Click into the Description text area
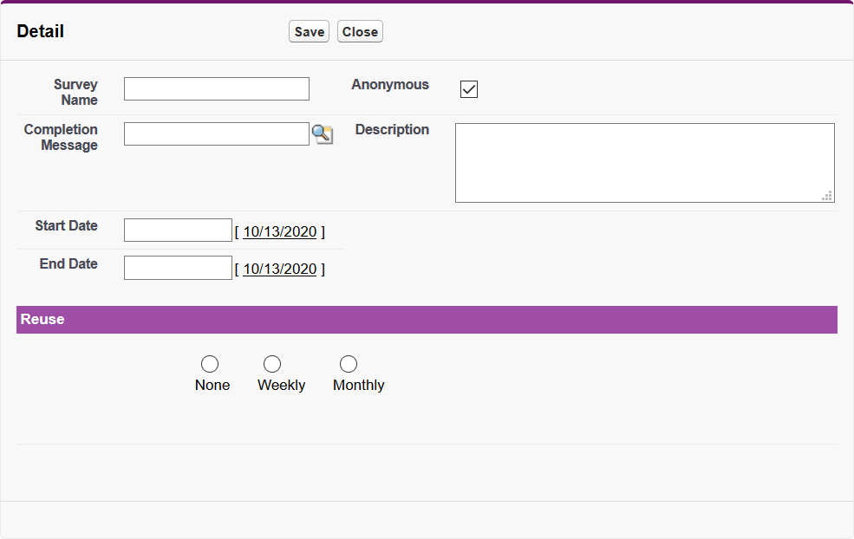Image resolution: width=854 pixels, height=539 pixels. tap(644, 163)
